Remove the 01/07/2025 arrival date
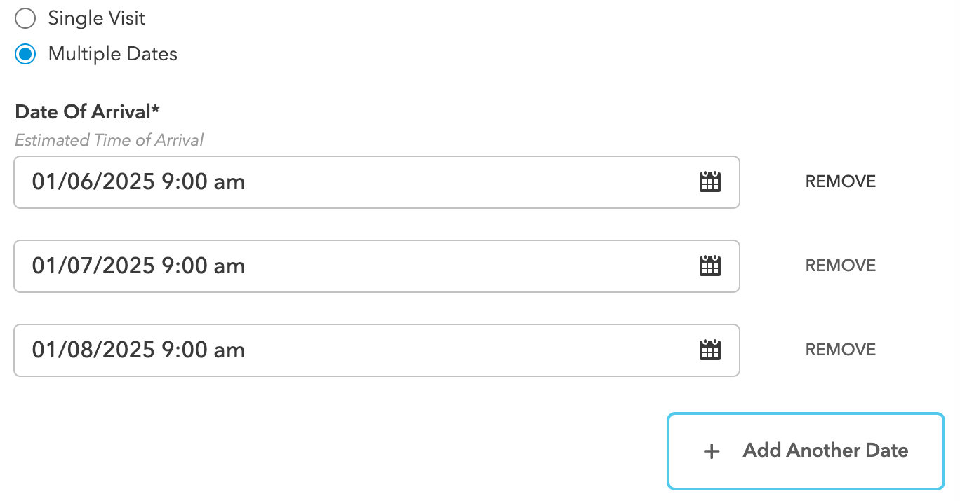Image resolution: width=960 pixels, height=501 pixels. coord(841,266)
